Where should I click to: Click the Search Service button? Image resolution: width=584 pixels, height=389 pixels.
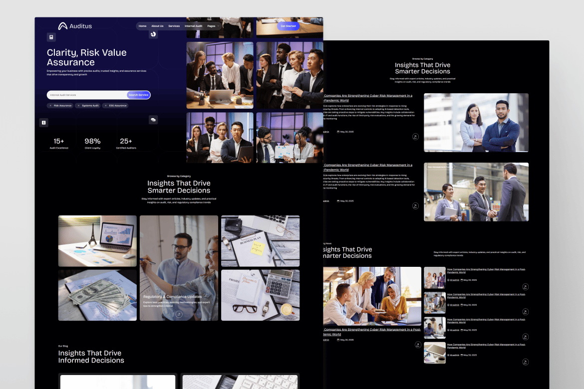(138, 95)
